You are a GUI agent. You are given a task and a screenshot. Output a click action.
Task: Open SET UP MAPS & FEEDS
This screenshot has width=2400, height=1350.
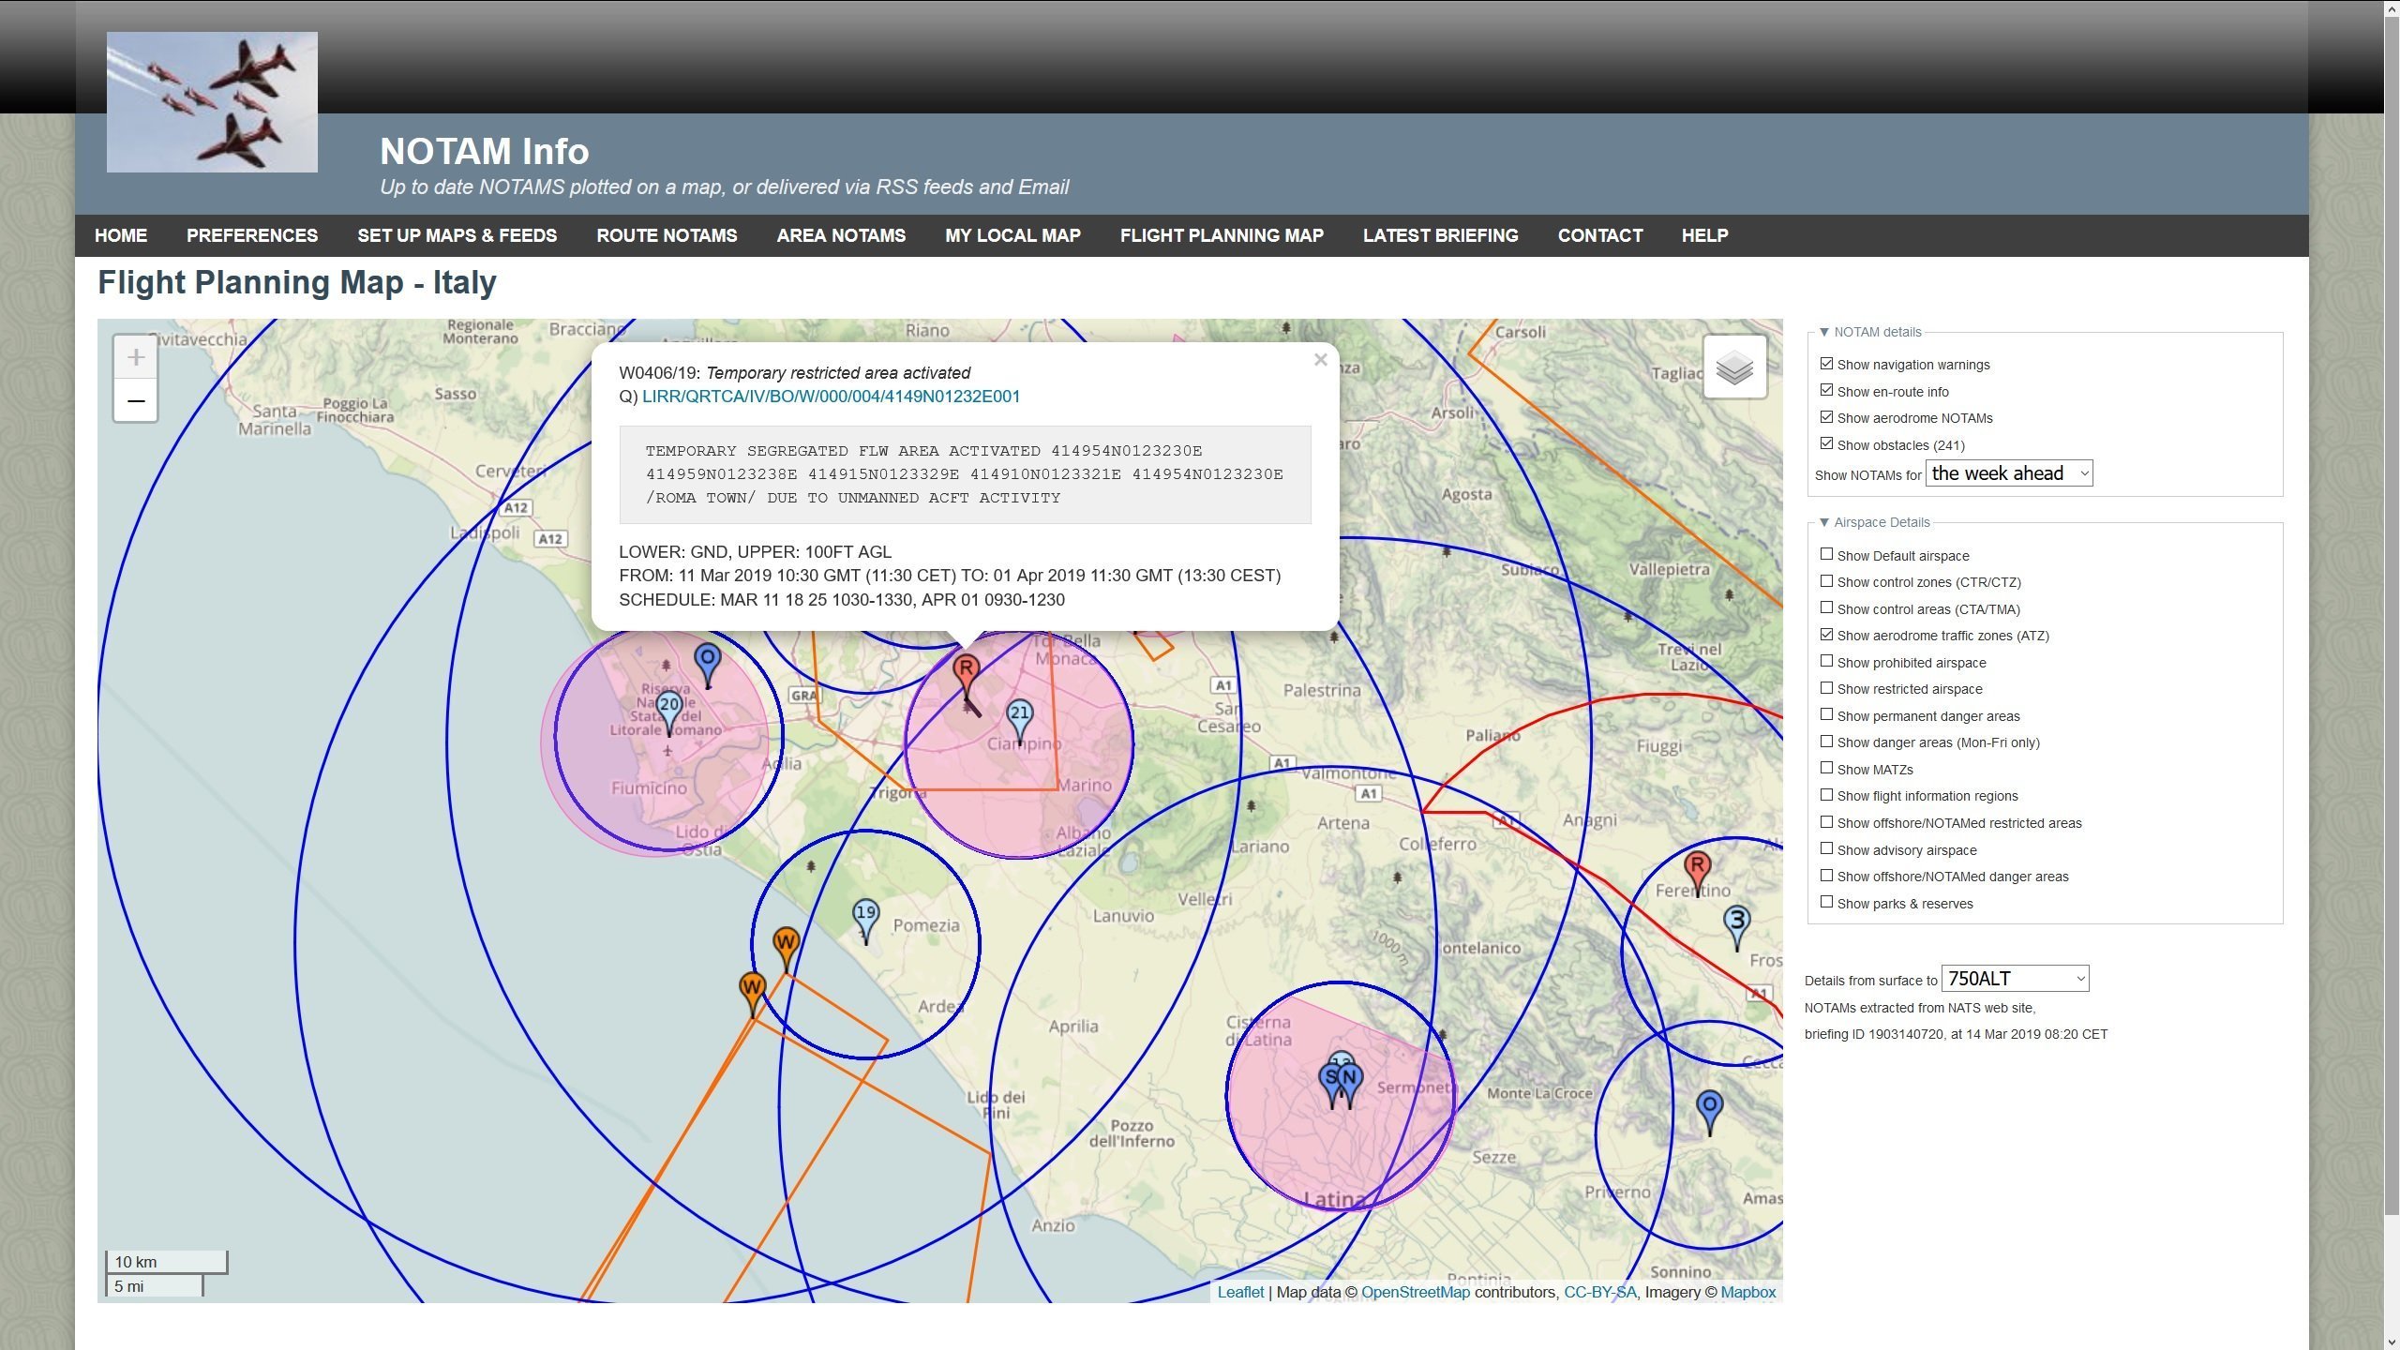[x=457, y=235]
